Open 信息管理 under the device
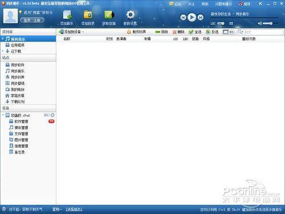The width and height of the screenshot is (285, 214). 28,146
